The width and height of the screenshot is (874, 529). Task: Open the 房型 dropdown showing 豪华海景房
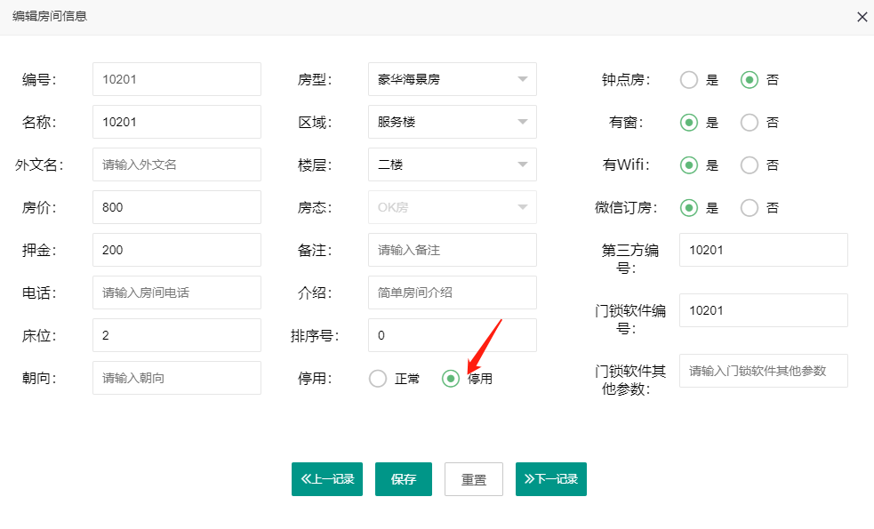coord(452,79)
